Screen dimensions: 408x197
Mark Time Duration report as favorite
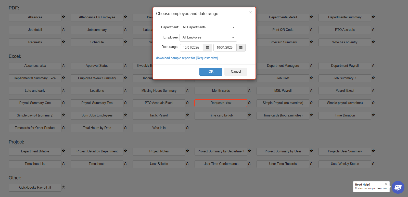click(x=373, y=115)
